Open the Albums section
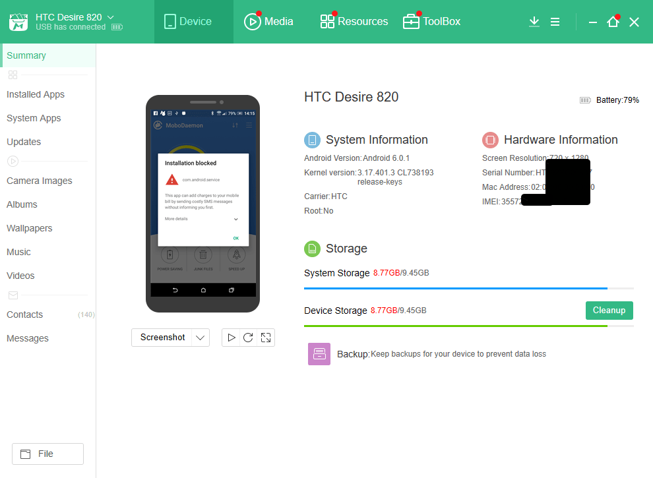 click(22, 204)
